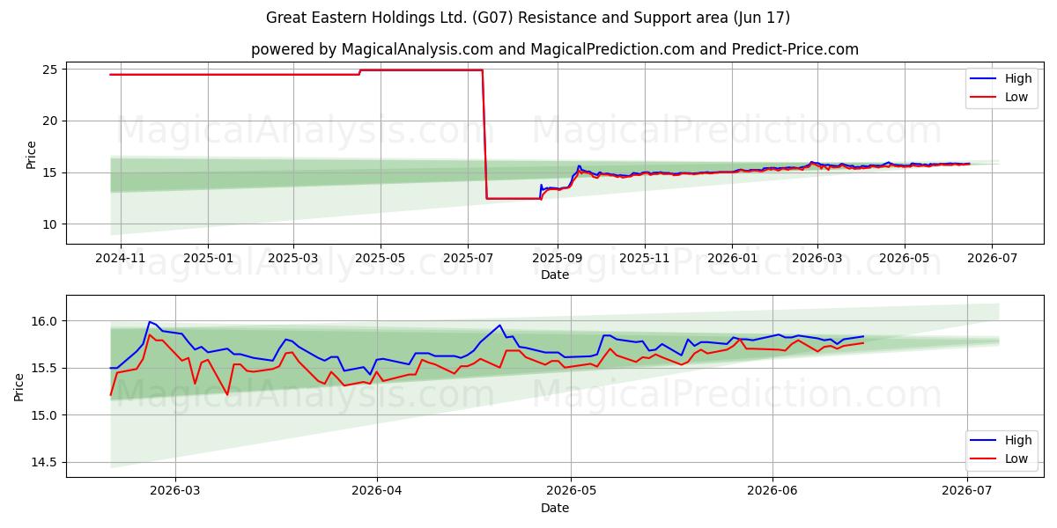Click top chart x-axis label '2025-05'
The width and height of the screenshot is (1057, 528).
(380, 259)
